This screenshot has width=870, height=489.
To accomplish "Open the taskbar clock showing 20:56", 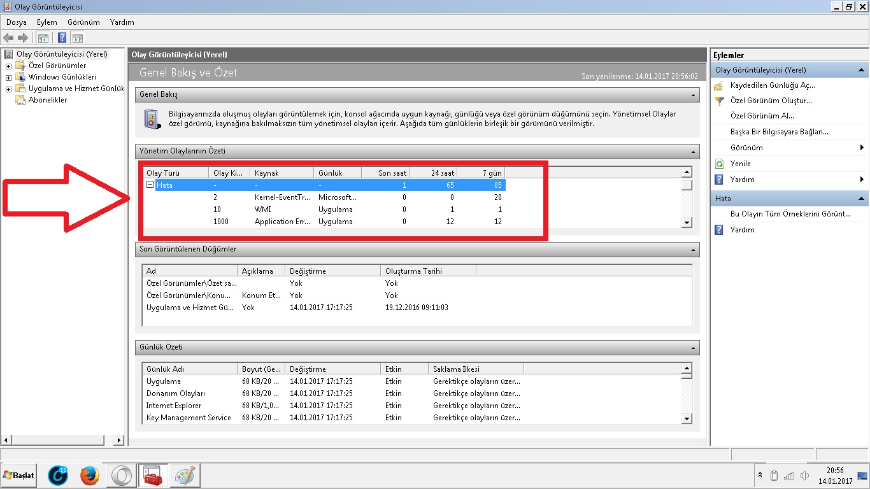I will [836, 476].
